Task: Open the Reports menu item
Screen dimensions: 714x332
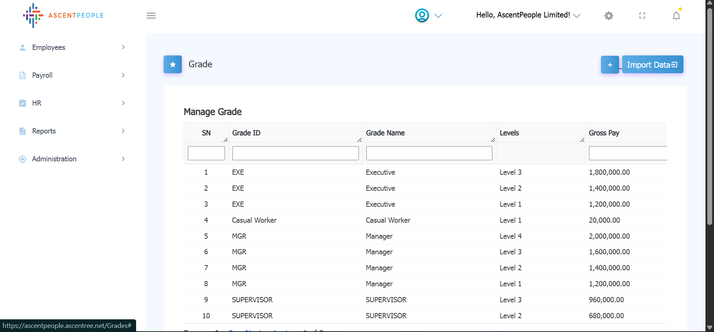Action: click(44, 131)
